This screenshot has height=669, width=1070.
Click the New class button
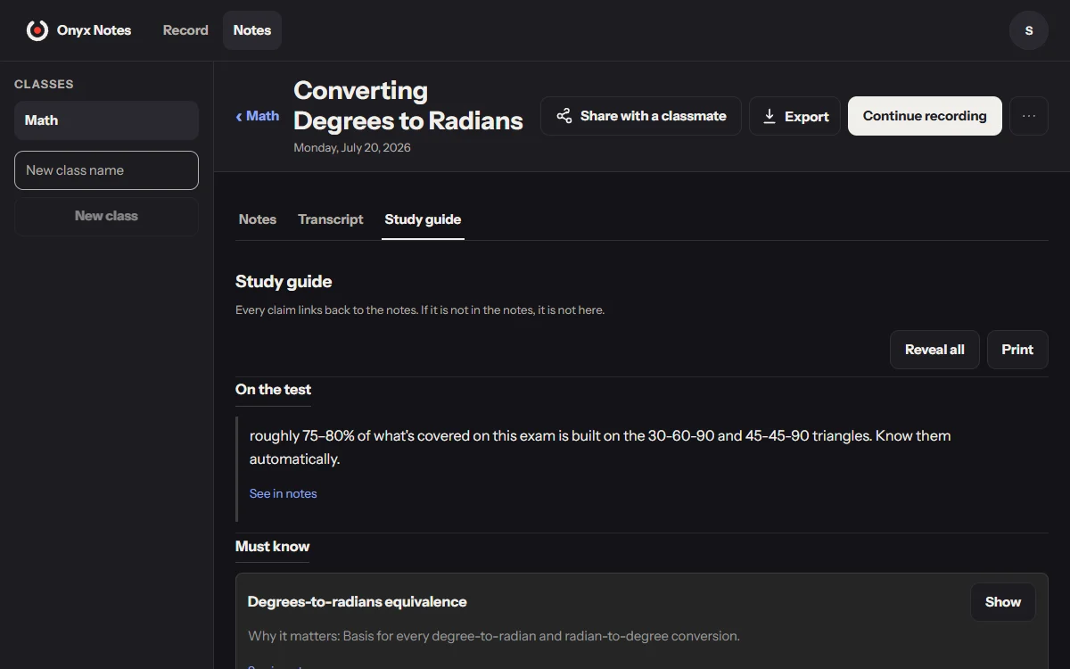[x=106, y=216]
